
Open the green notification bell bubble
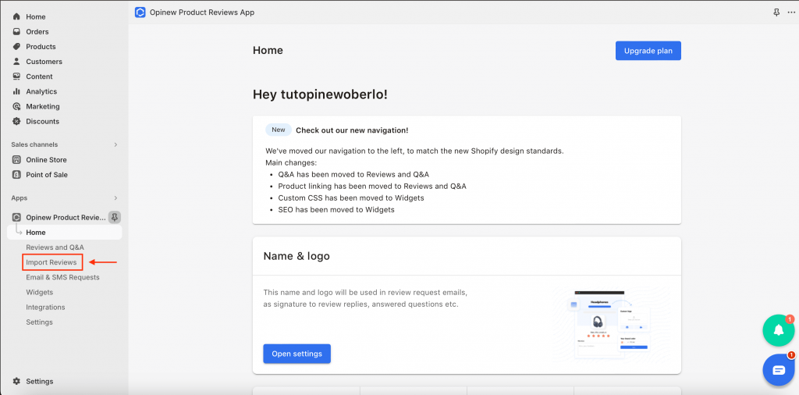(779, 330)
